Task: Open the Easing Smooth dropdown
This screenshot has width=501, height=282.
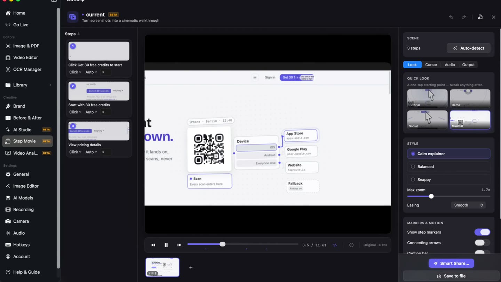Action: pos(468,205)
